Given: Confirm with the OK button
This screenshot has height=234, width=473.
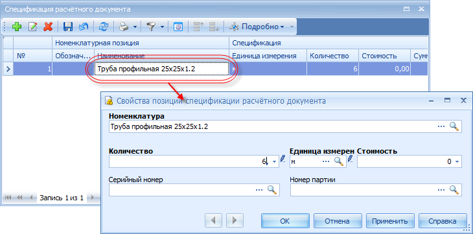Looking at the screenshot, I should 285,221.
